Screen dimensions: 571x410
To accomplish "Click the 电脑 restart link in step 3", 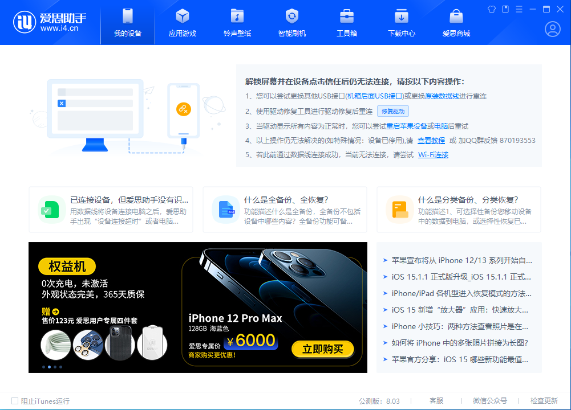I will point(441,126).
